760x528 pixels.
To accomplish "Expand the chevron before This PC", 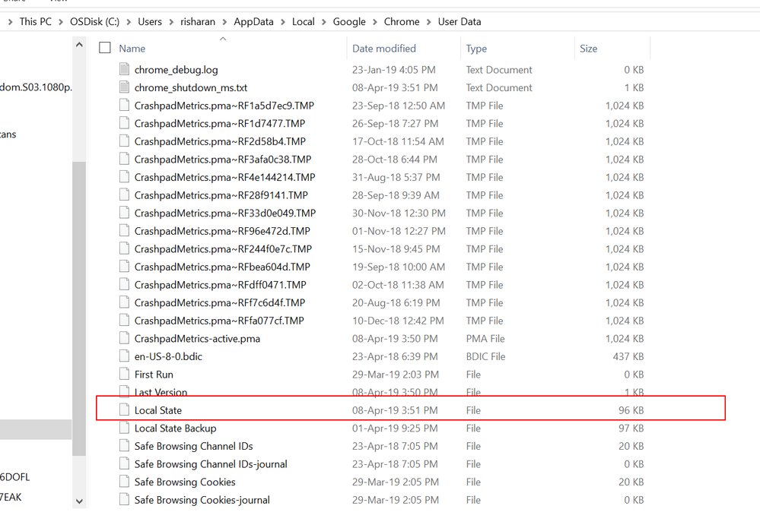I will click(x=10, y=22).
